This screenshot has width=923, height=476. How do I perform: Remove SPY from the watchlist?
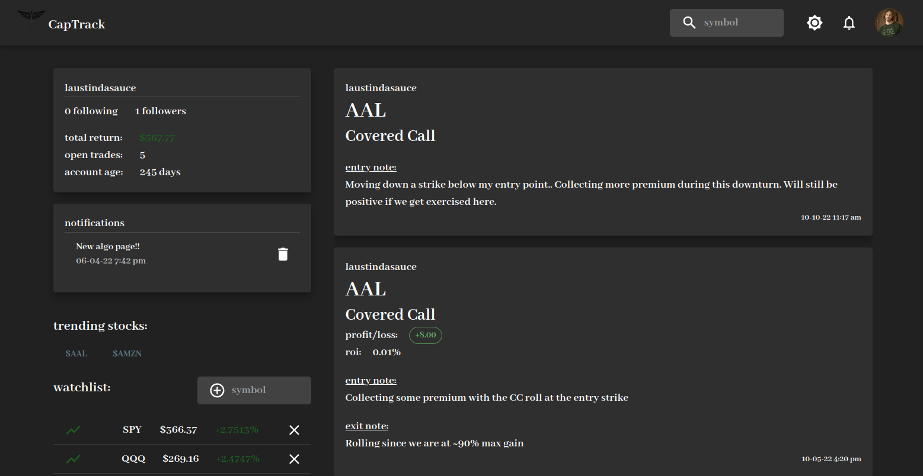pos(294,430)
